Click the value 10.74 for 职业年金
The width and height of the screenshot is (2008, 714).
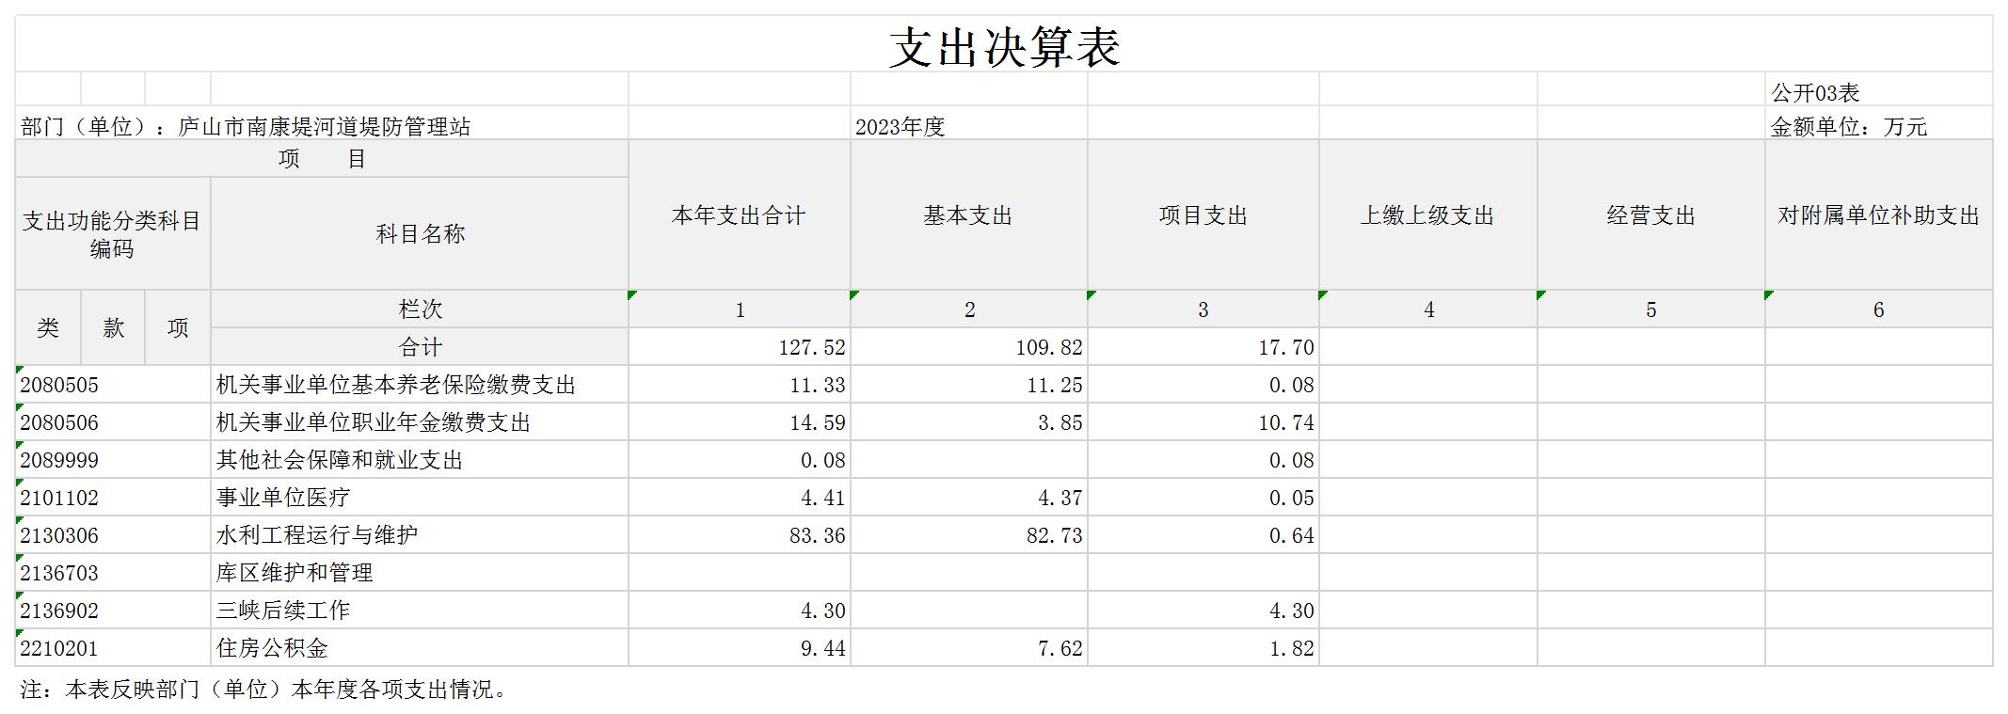pos(1286,422)
